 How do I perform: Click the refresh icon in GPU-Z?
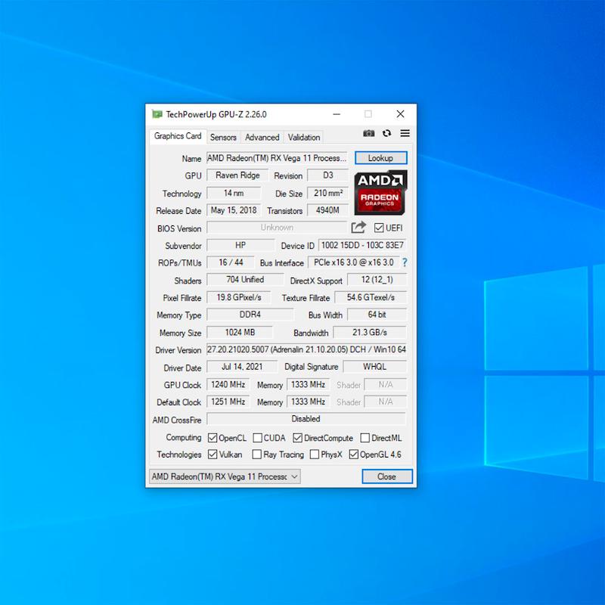coord(386,133)
